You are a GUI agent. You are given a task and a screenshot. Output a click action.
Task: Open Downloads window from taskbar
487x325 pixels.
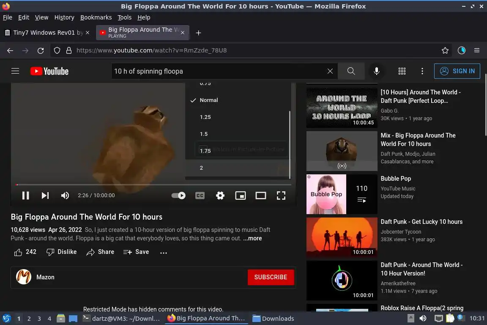[274, 319]
